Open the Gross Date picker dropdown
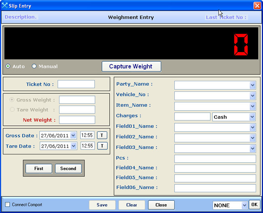Viewport: 263px width, 213px height. [x=73, y=135]
